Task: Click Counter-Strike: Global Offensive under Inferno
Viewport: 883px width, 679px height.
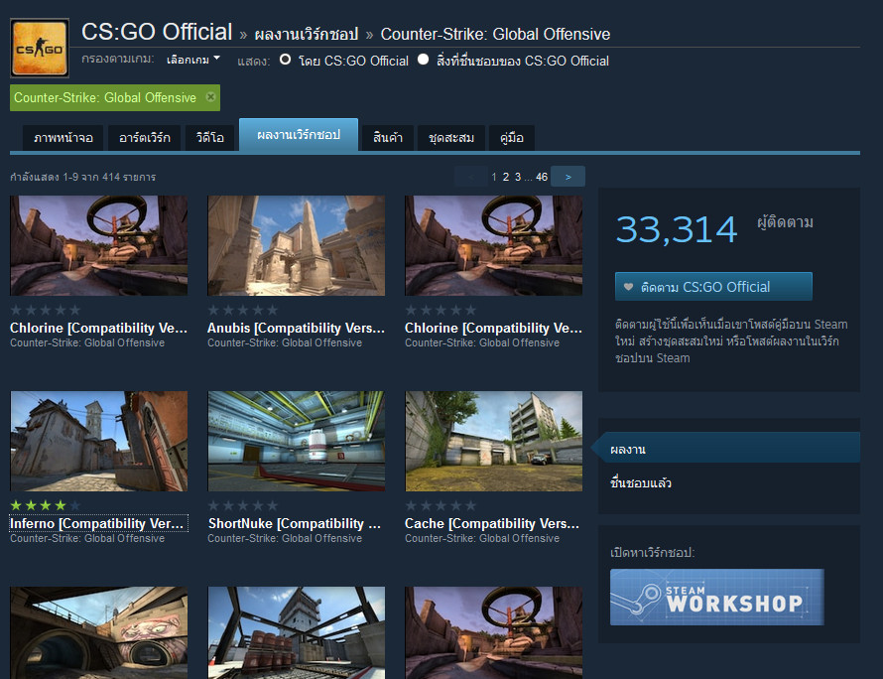Action: (87, 538)
